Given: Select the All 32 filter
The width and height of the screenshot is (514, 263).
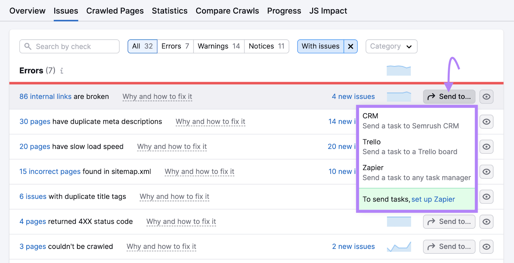Looking at the screenshot, I should 142,46.
